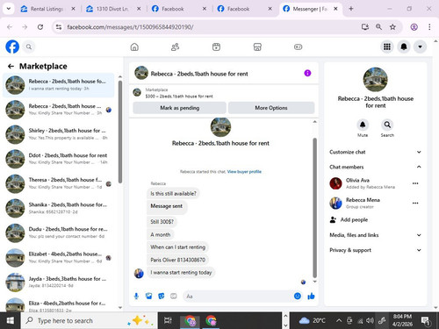This screenshot has height=329, width=439.
Task: Open the Windows Start menu
Action: (x=11, y=320)
